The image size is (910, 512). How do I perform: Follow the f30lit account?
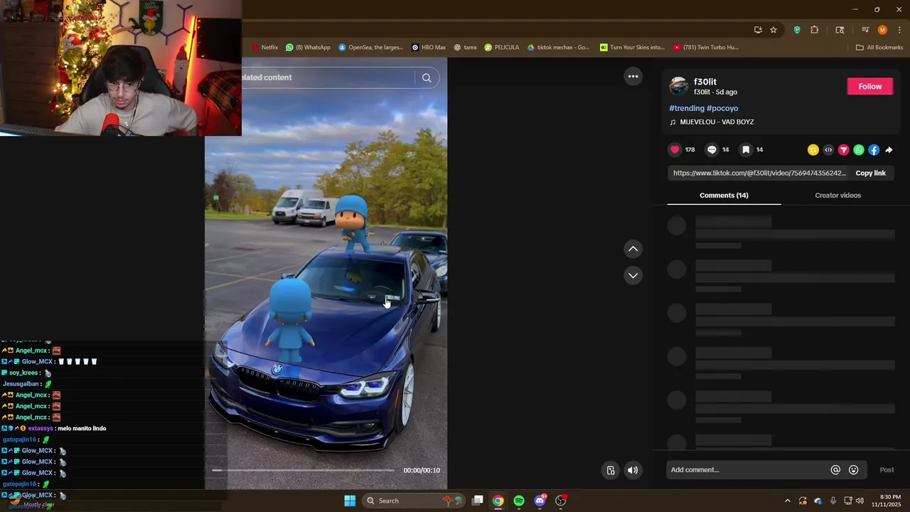click(869, 86)
